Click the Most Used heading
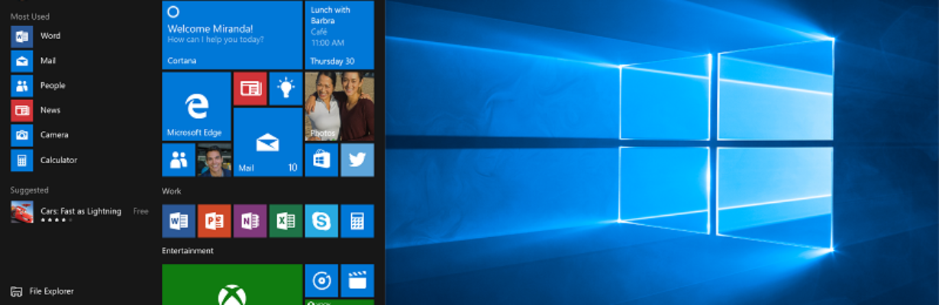 click(x=30, y=15)
